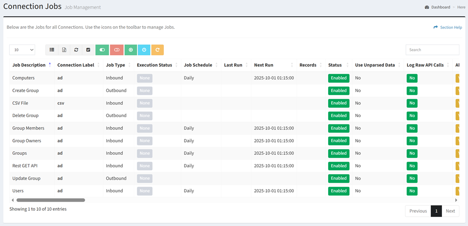Click the select-all checkmark toolbar icon
The height and width of the screenshot is (226, 468).
pos(88,50)
